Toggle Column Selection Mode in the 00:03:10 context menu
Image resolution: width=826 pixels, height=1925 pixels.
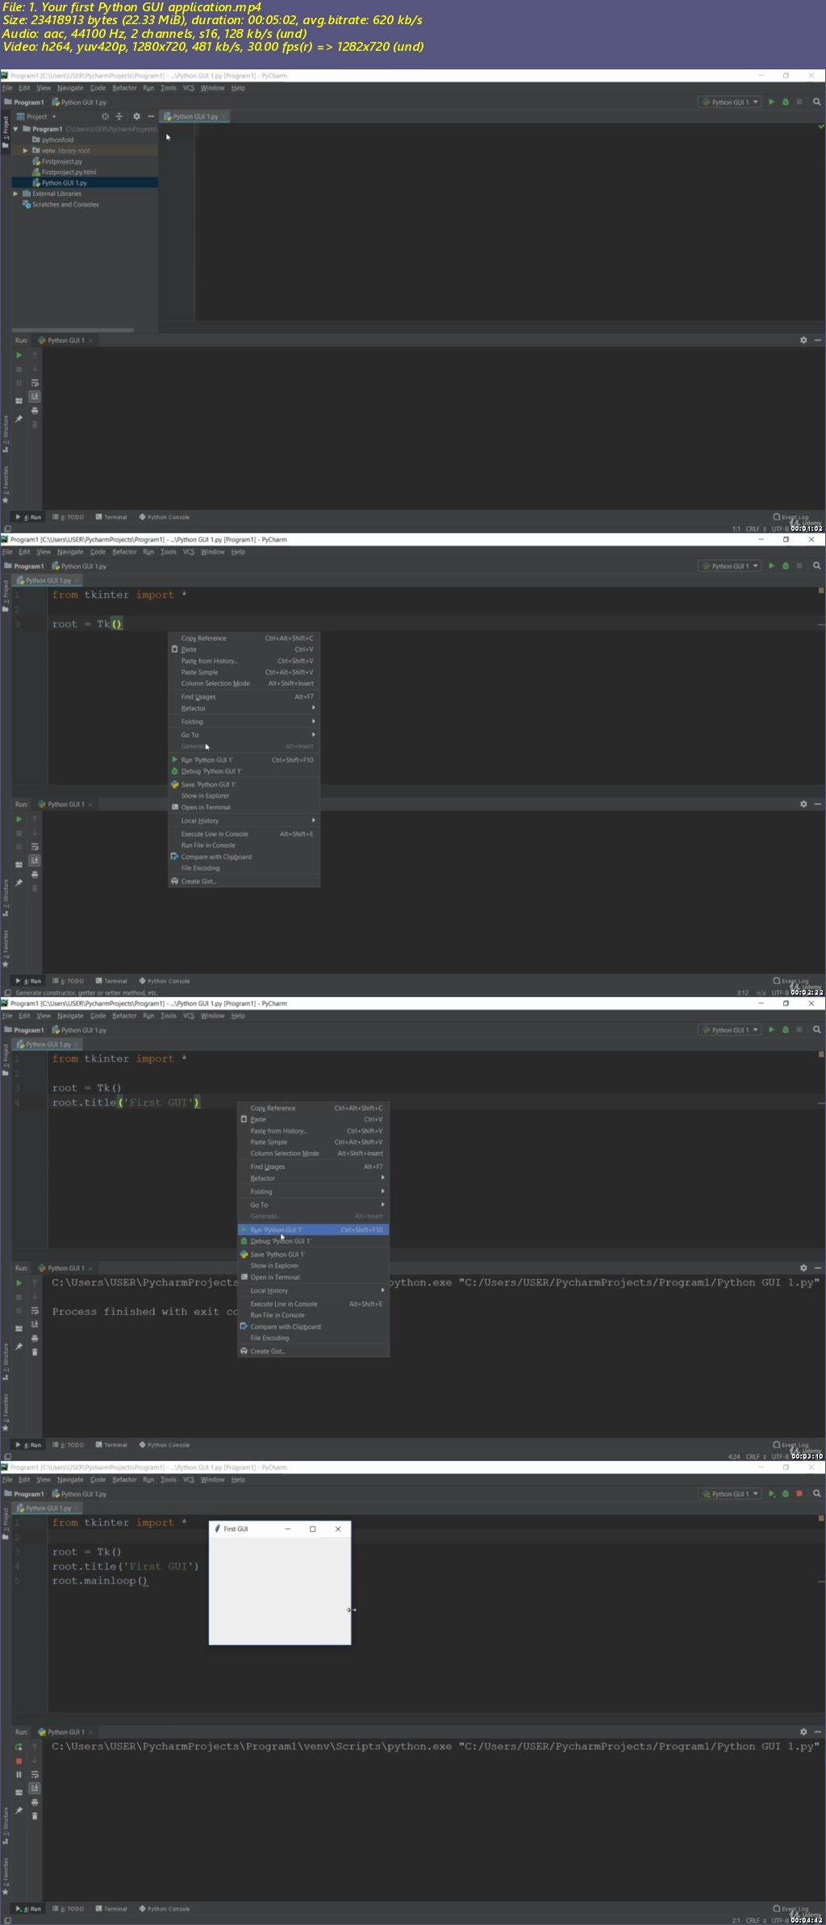313,1154
